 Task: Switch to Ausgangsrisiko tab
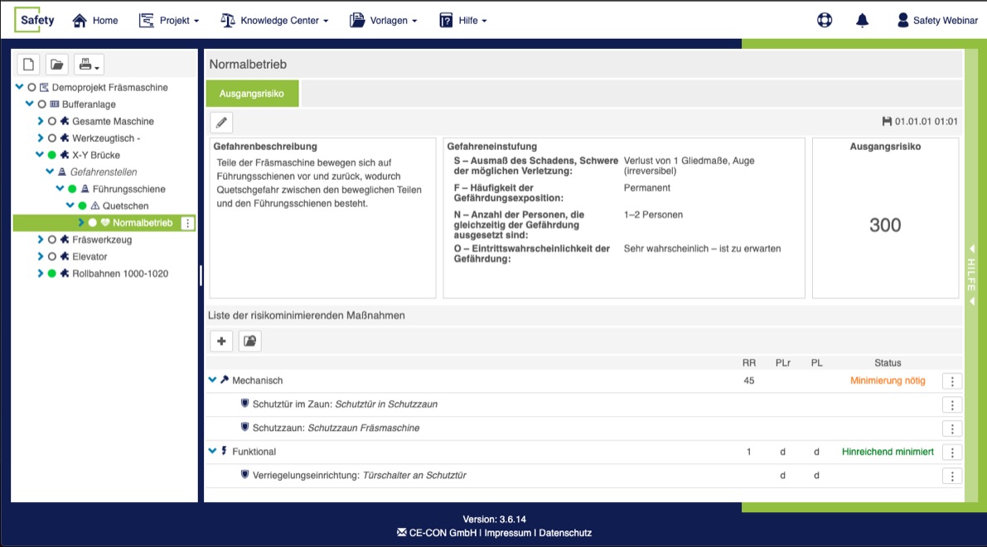point(252,93)
